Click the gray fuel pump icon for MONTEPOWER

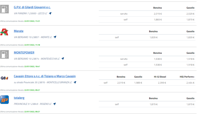click(x=5, y=55)
